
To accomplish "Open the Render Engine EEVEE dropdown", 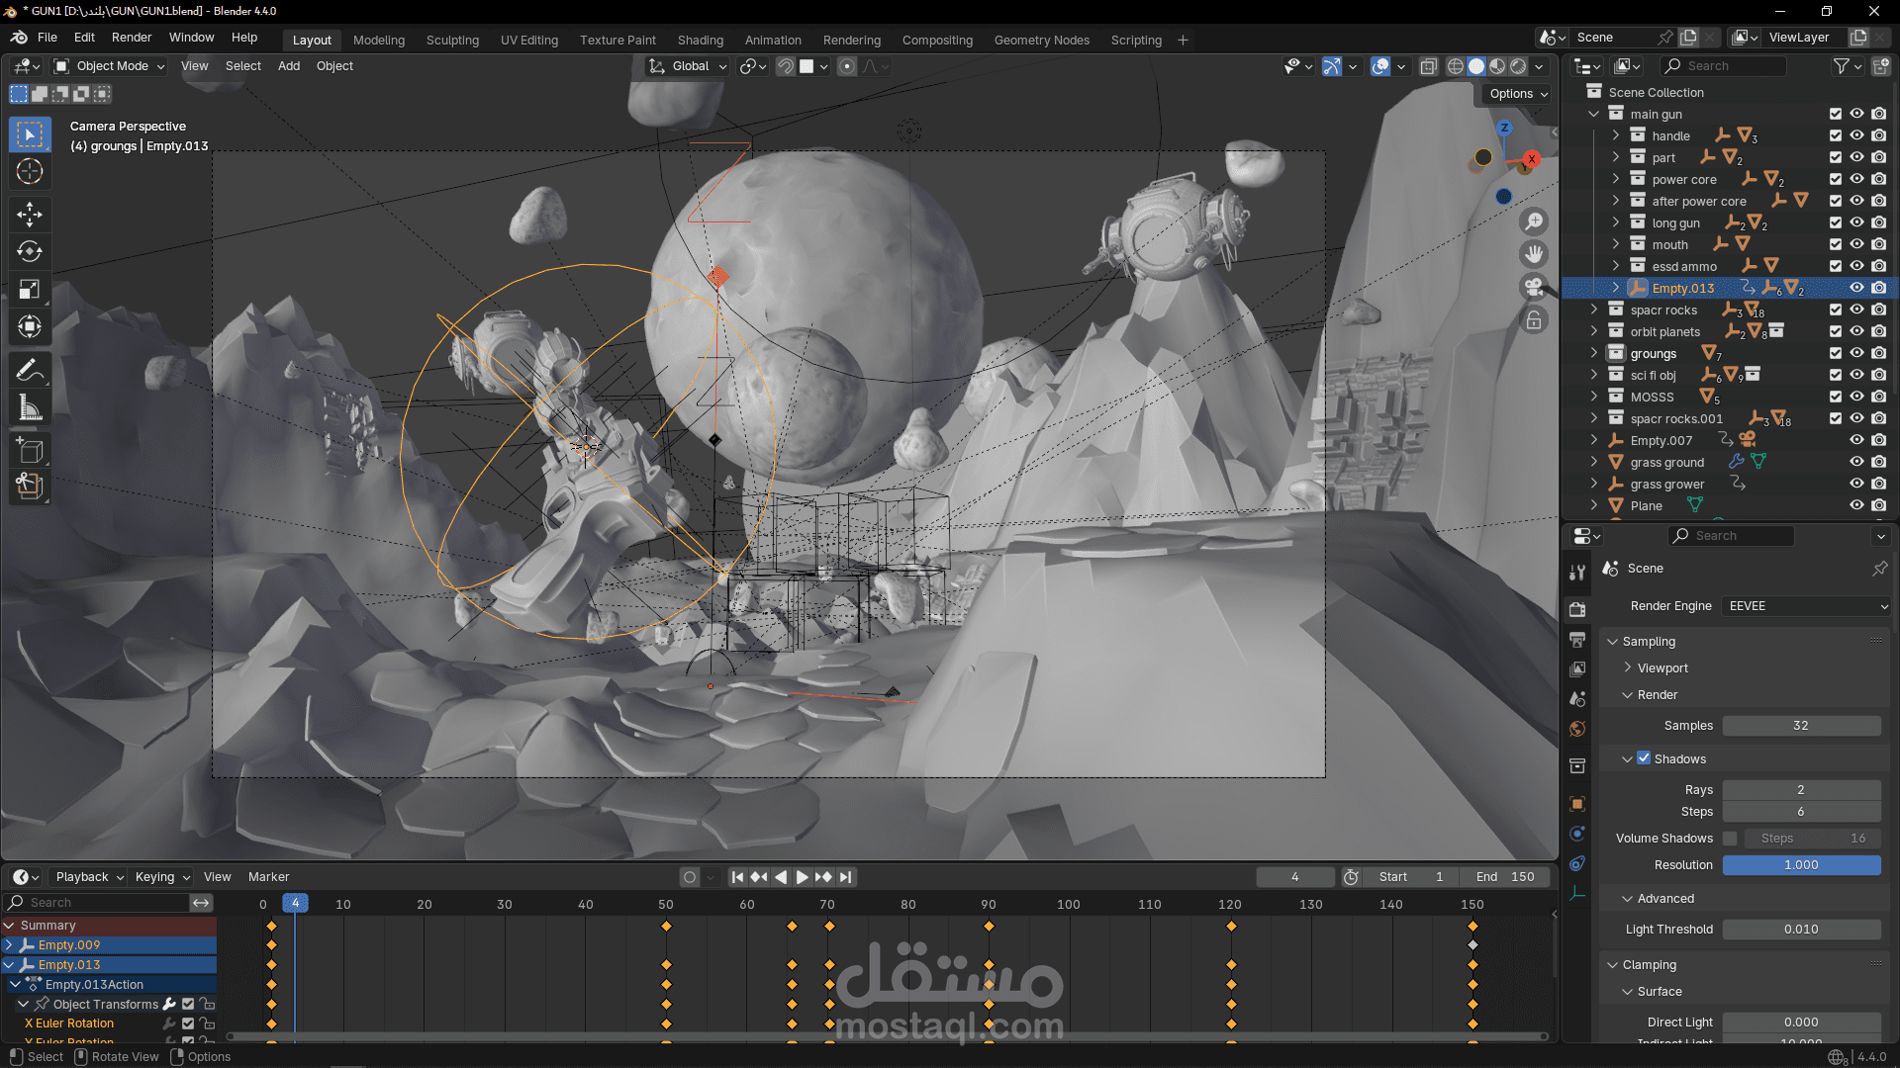I will click(1806, 605).
